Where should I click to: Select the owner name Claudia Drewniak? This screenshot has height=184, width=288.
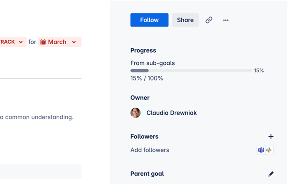[172, 113]
